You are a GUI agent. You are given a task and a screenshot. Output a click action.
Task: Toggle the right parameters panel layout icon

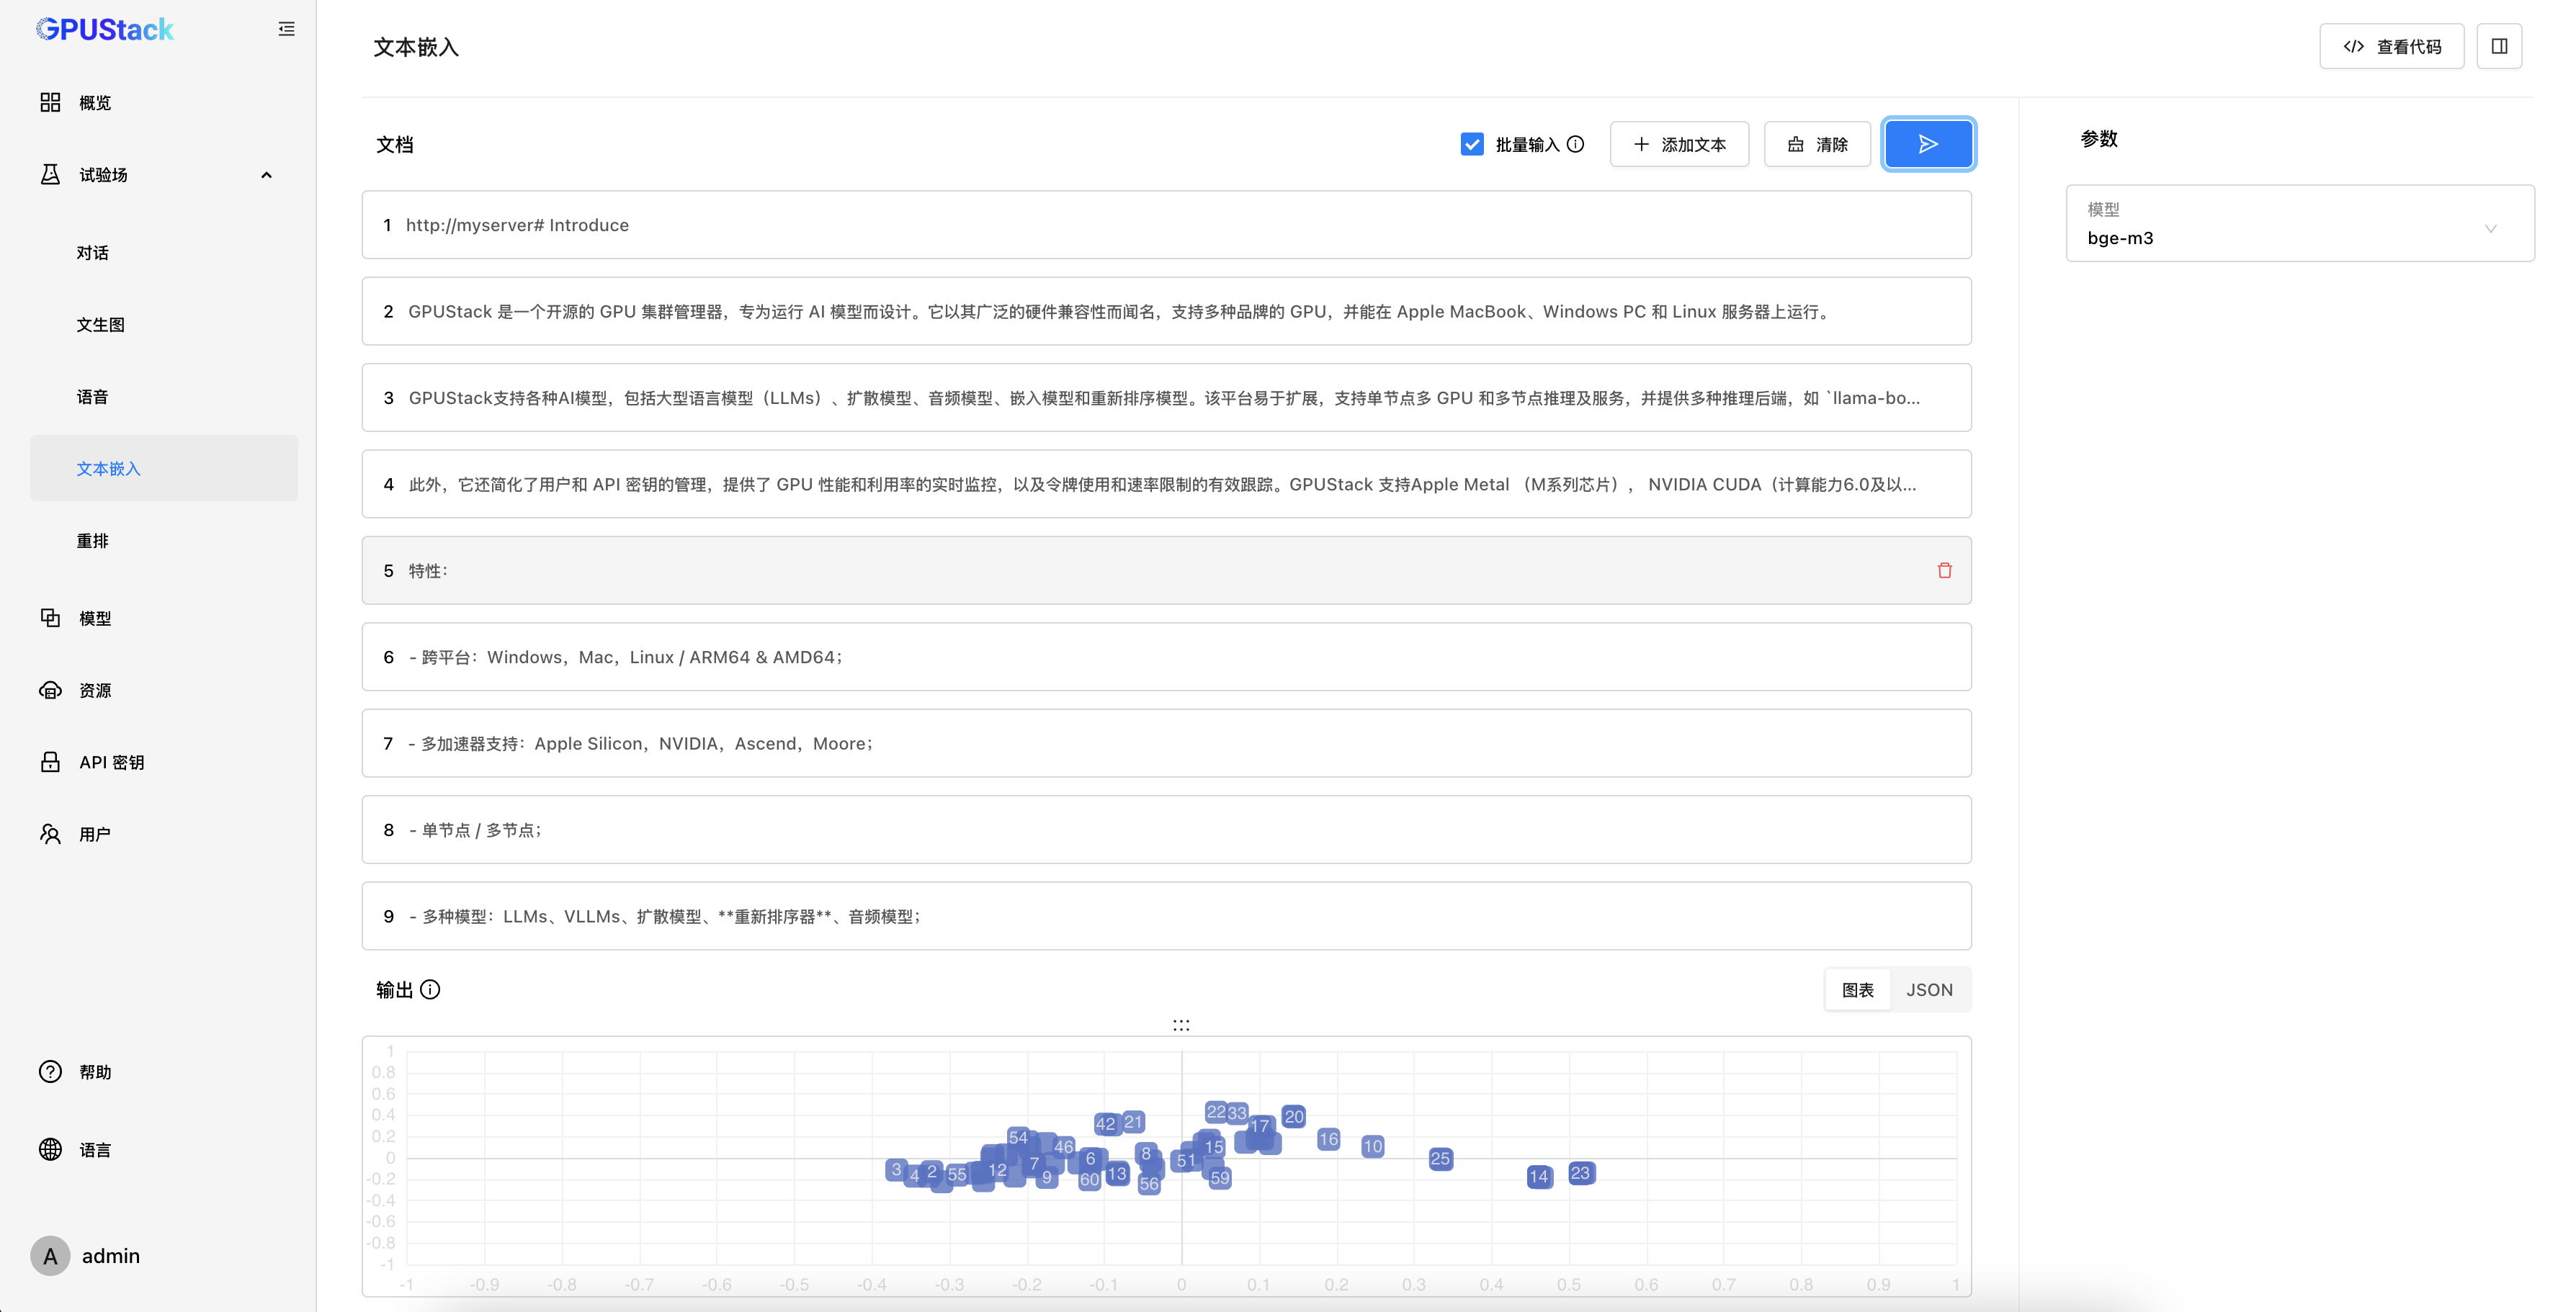[x=2498, y=46]
